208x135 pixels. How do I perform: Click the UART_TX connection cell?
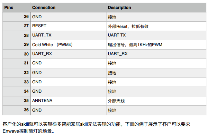point(68,35)
